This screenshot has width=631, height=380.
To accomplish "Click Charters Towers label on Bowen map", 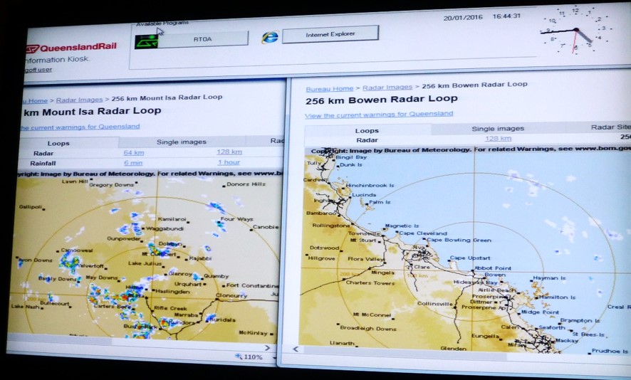I will click(x=370, y=283).
